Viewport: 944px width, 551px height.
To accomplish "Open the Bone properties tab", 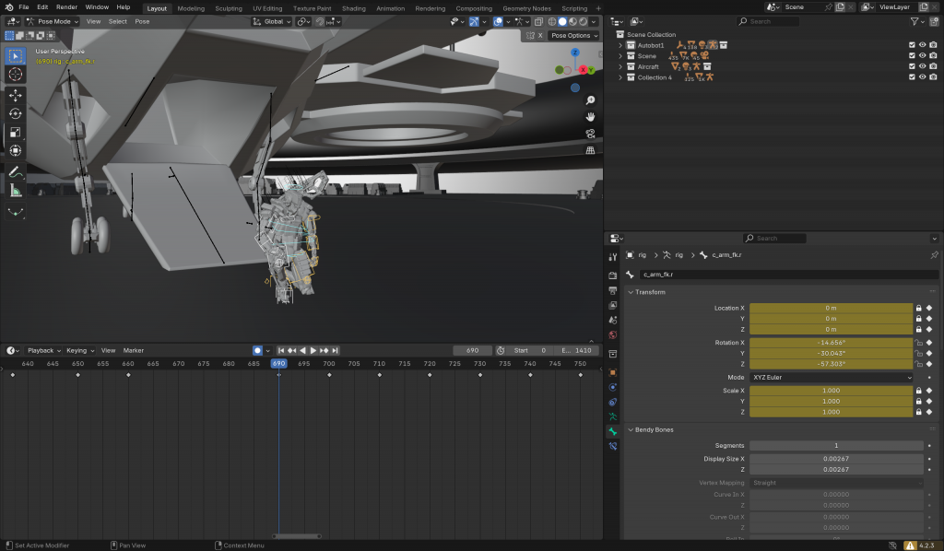I will (x=612, y=431).
